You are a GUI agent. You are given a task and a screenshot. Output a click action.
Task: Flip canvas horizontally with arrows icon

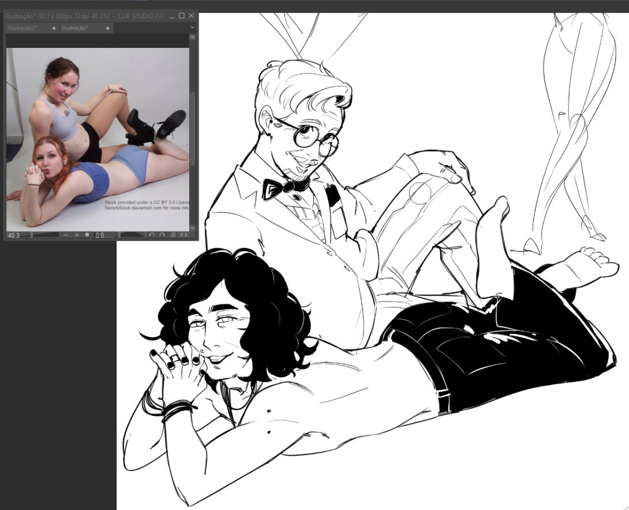(x=184, y=235)
